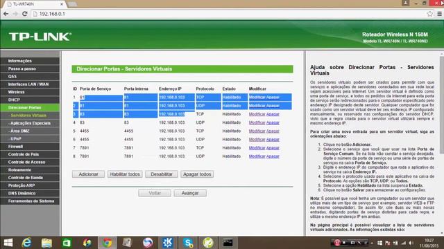Open Proteção ARP menu
The height and width of the screenshot is (249, 444).
pos(30,185)
